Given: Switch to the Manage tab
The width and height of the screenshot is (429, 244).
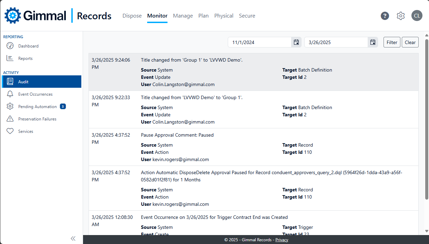Looking at the screenshot, I should point(183,16).
